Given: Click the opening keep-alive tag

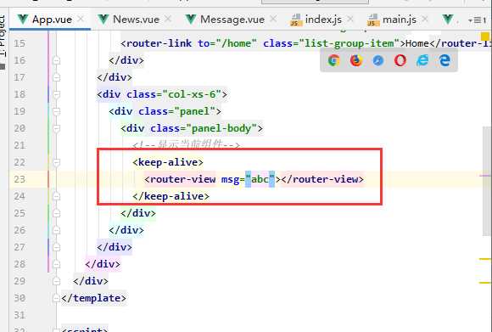Looking at the screenshot, I should point(168,162).
